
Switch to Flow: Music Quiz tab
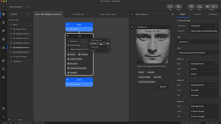108,14
